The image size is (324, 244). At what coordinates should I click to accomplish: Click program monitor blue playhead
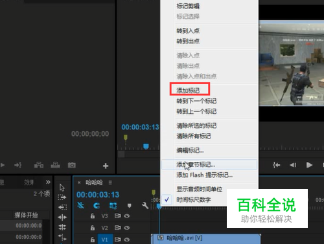click(146, 146)
